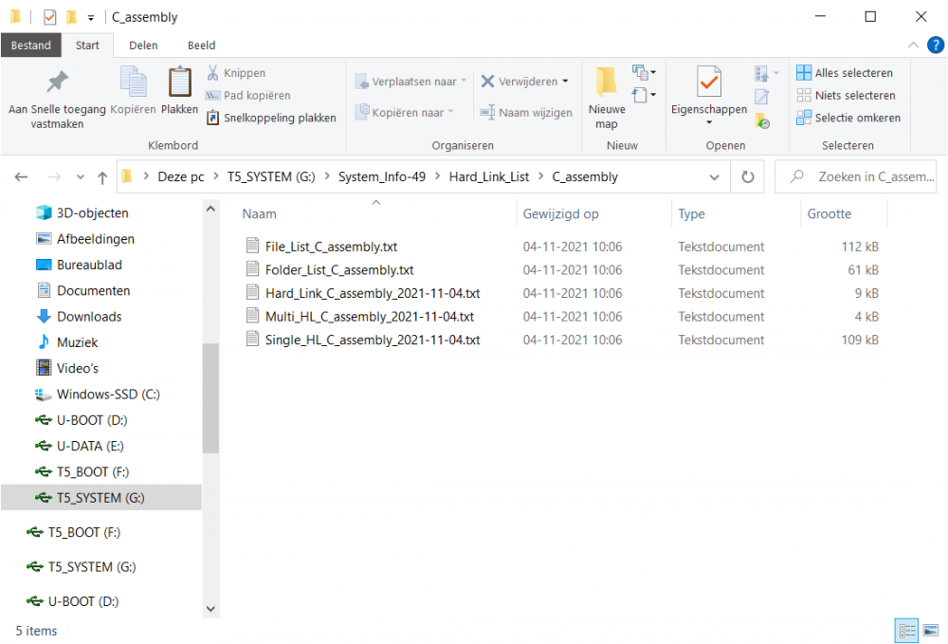
Task: Click the Plakken (paste) clipboard icon
Action: tap(179, 83)
